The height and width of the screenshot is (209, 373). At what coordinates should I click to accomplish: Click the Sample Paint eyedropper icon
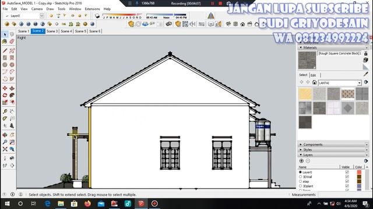pos(365,74)
